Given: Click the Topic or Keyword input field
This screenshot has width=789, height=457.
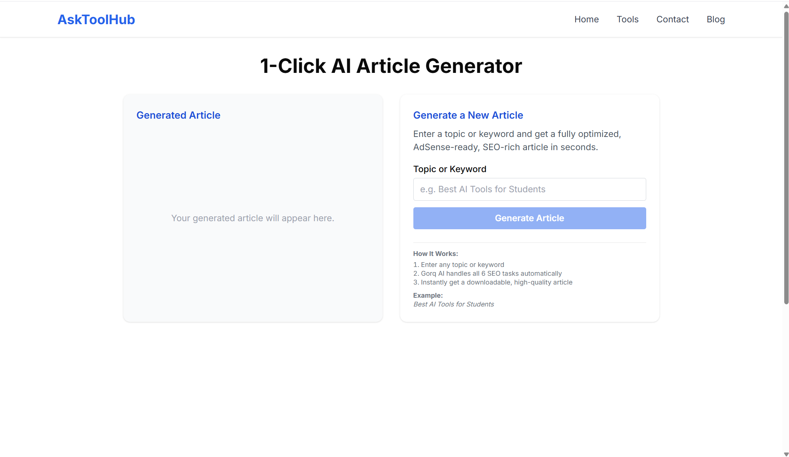Looking at the screenshot, I should click(x=529, y=189).
